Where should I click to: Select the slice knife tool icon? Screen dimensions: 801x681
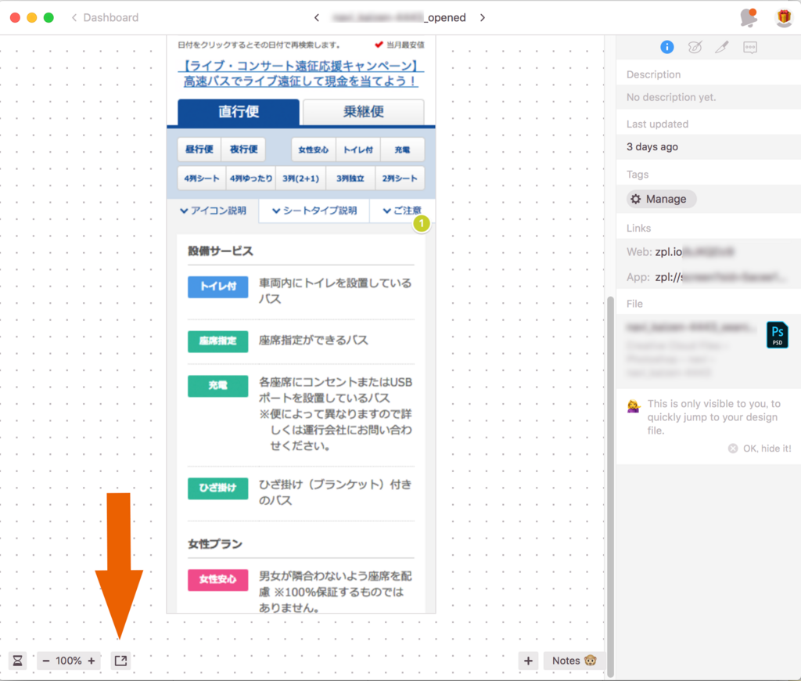coord(722,47)
